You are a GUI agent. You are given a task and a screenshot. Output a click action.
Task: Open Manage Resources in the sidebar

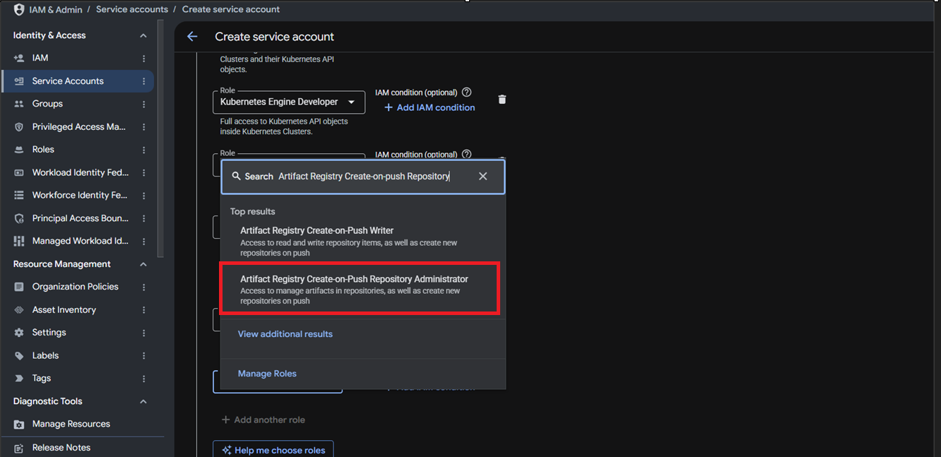click(x=78, y=425)
